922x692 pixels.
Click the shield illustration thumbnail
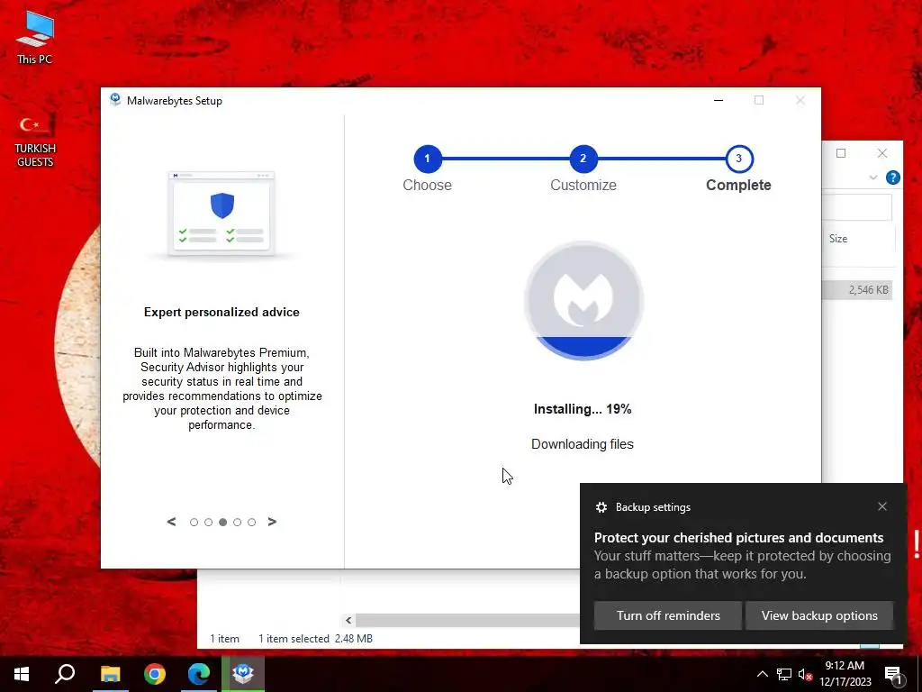(x=221, y=214)
